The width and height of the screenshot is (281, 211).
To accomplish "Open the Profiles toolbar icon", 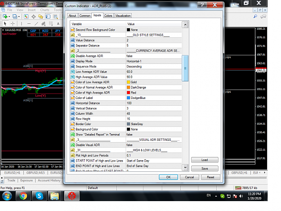I will coord(15,17).
